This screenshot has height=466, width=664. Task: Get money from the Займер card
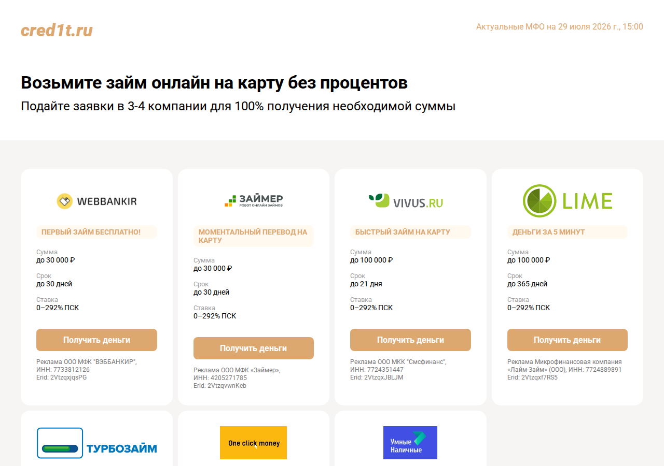pos(254,348)
